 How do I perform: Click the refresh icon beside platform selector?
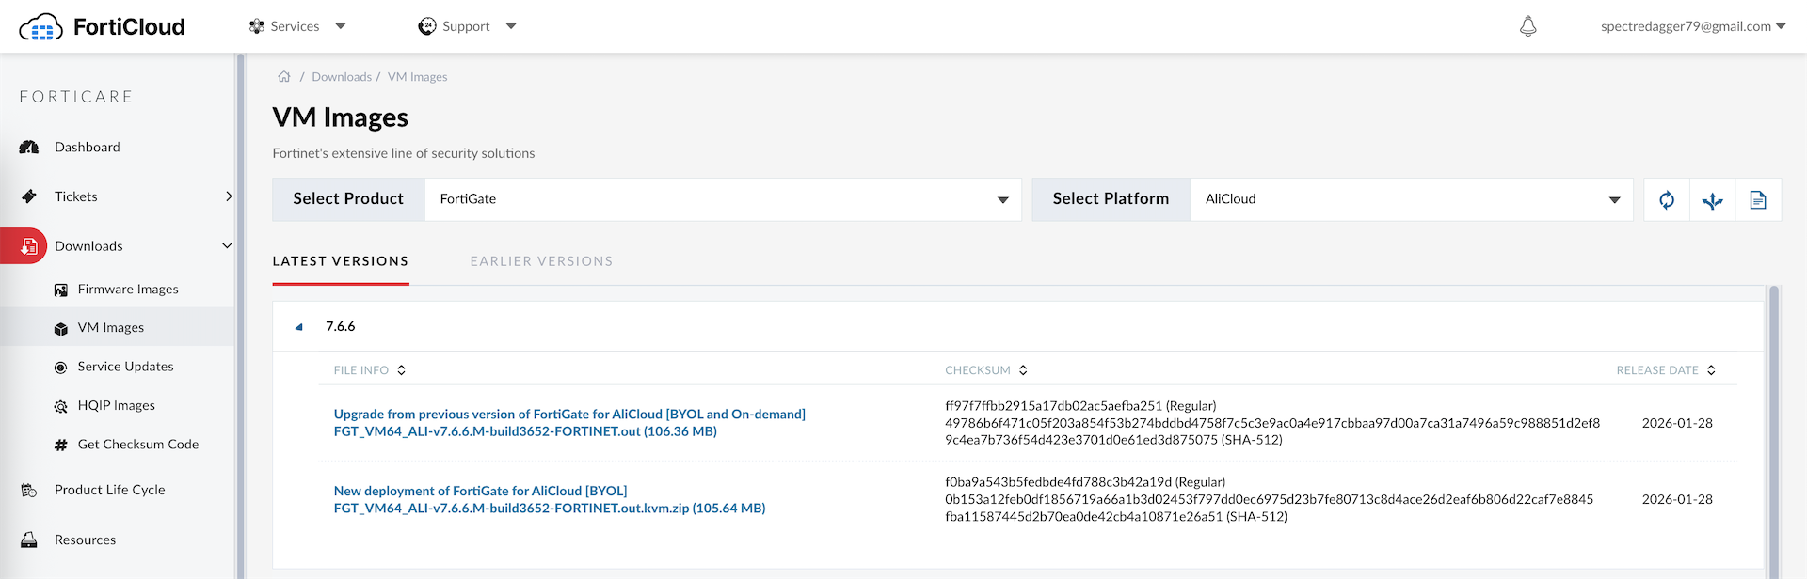click(1666, 199)
